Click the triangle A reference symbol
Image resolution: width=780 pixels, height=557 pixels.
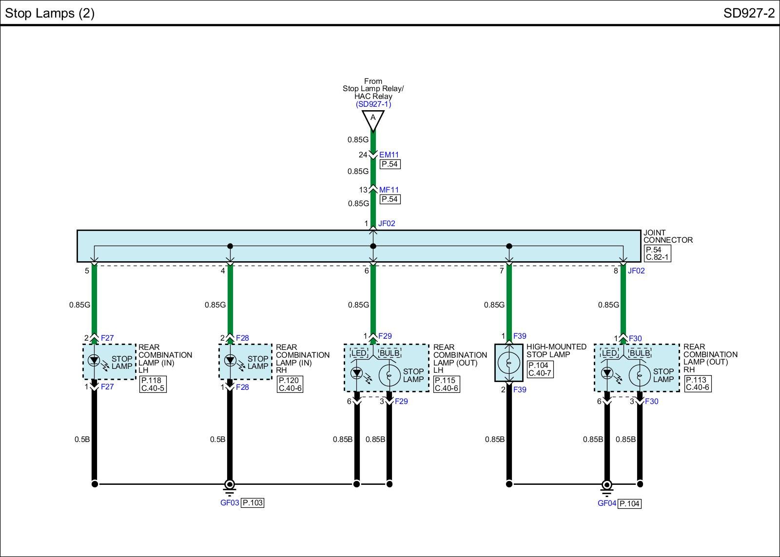[x=373, y=119]
